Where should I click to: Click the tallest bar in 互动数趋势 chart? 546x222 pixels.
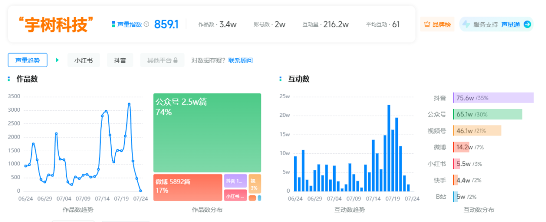[389, 148]
